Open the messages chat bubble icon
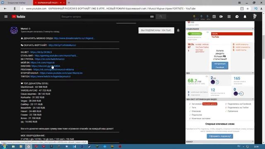This screenshot has height=149, width=265. 237,17
